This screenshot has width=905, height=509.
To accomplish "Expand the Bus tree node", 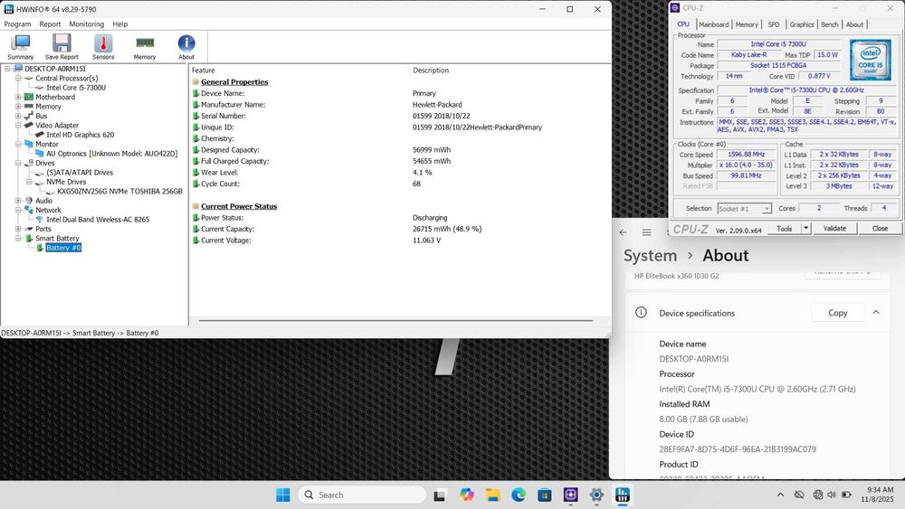I will pyautogui.click(x=18, y=116).
